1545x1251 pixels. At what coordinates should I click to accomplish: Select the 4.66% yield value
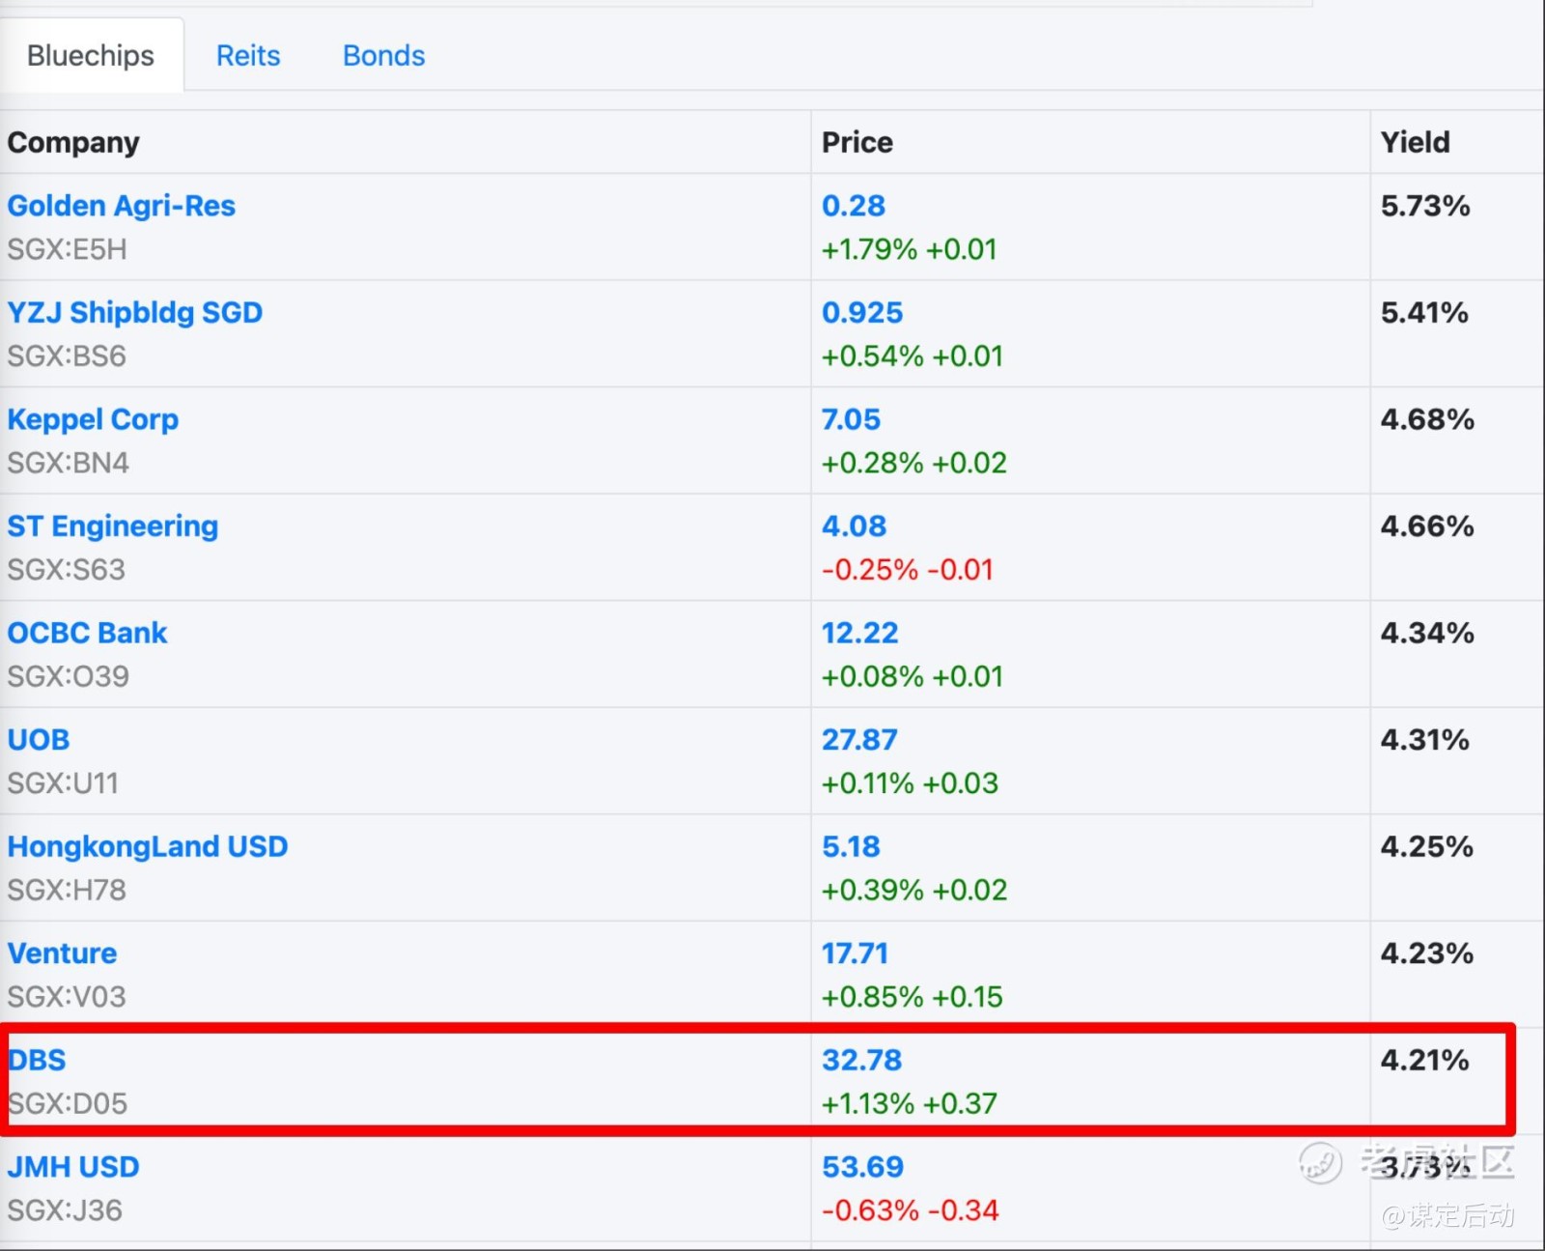click(1427, 526)
